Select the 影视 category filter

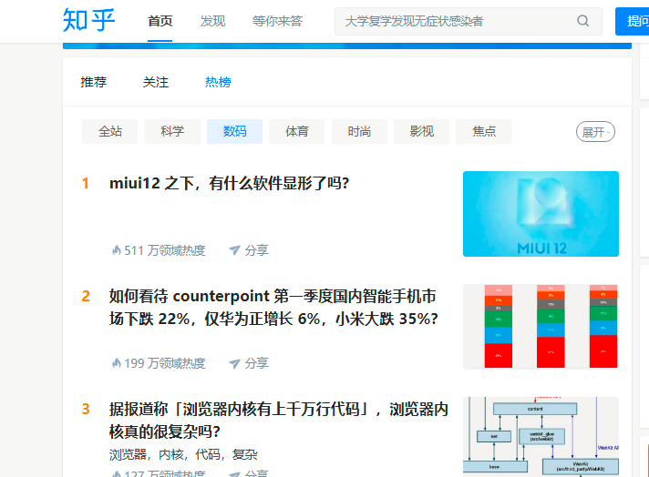[x=421, y=131]
